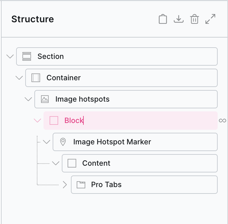Viewport: 228px width, 224px height.
Task: Expand the Pro Tabs item
Action: tap(65, 185)
